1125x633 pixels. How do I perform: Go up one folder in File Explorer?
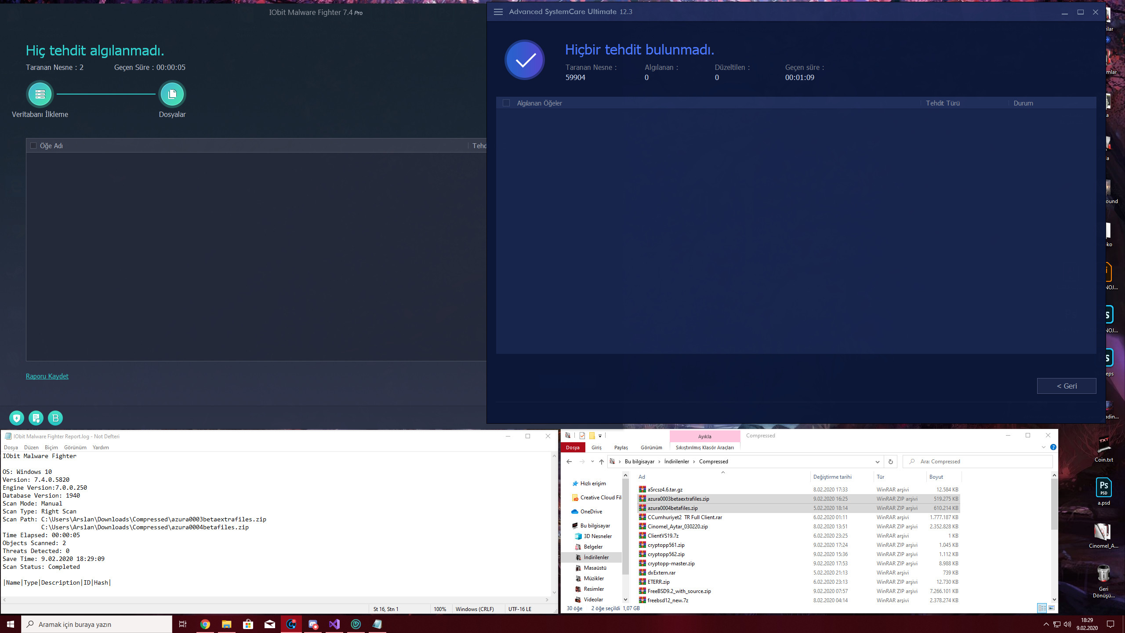(602, 462)
